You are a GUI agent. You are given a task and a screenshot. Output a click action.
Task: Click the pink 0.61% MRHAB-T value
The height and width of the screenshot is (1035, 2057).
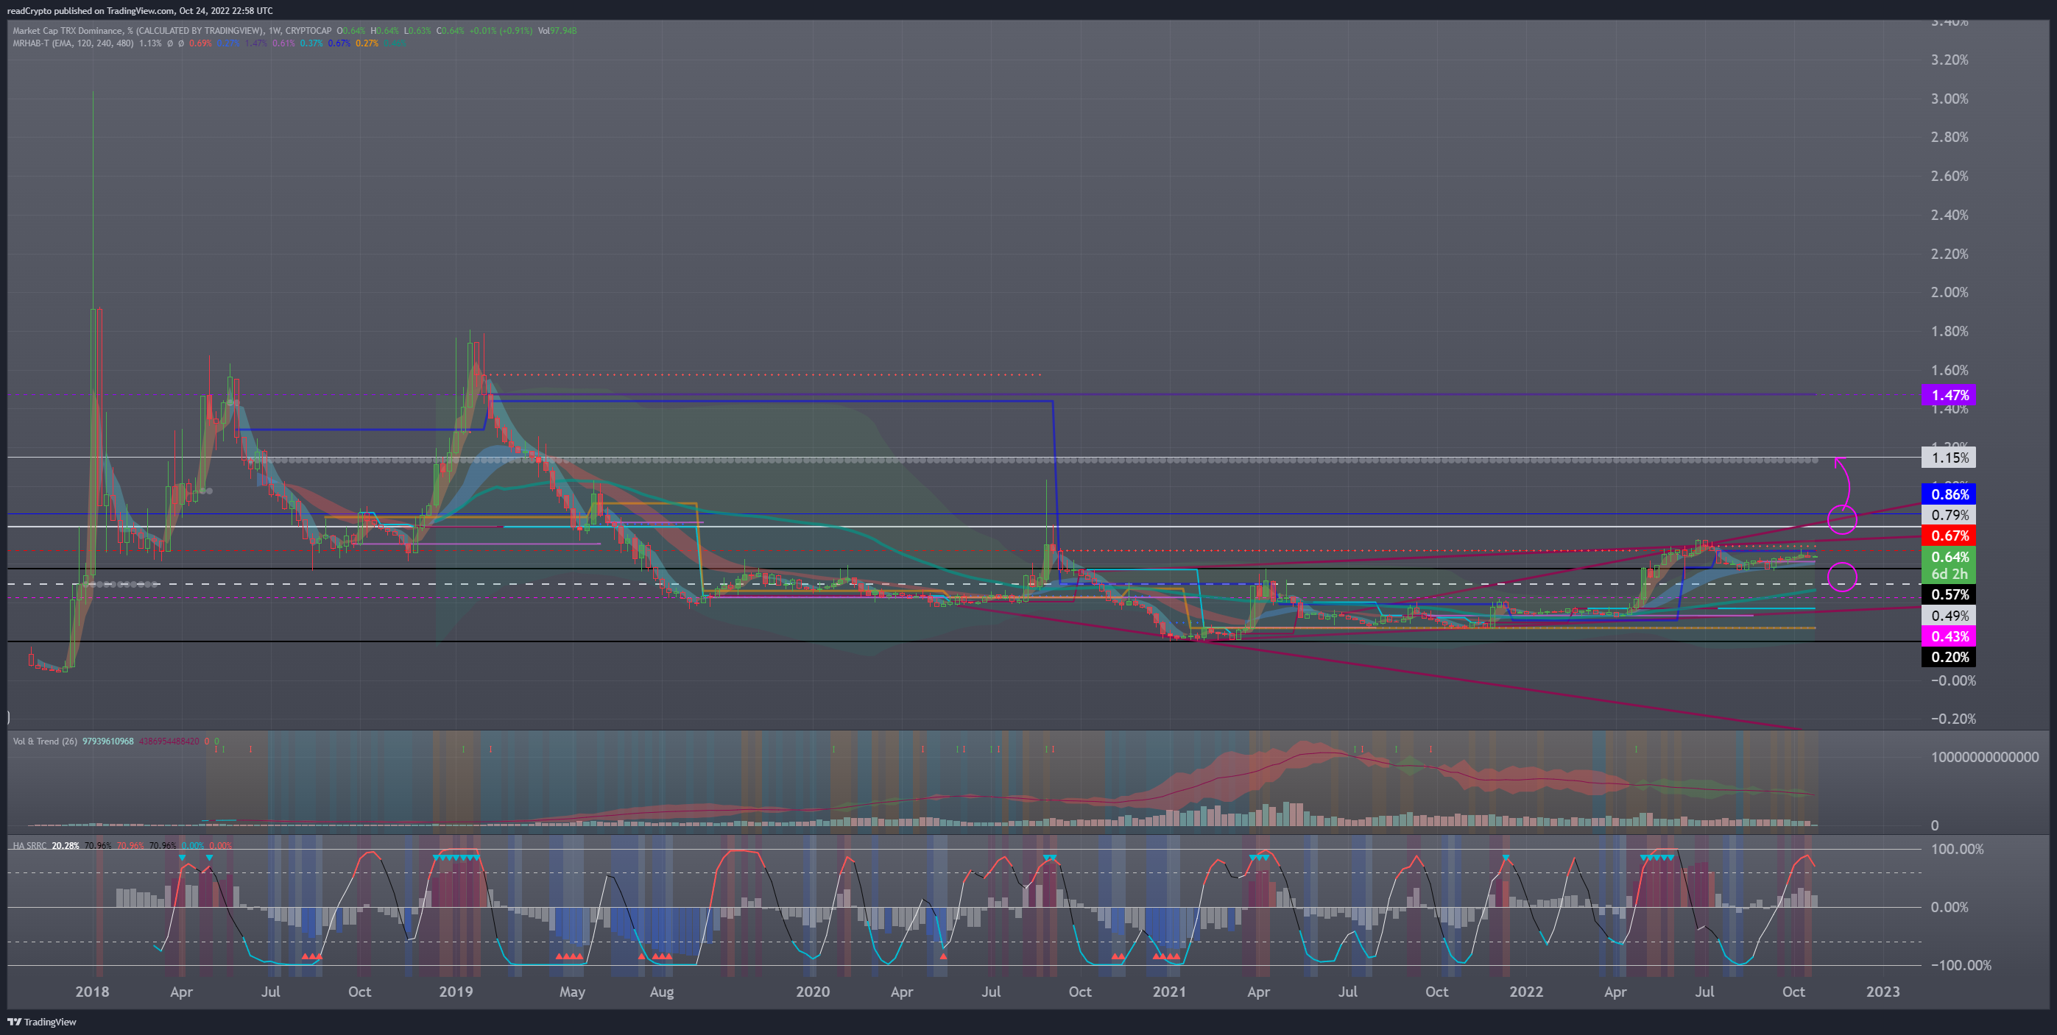tap(283, 43)
